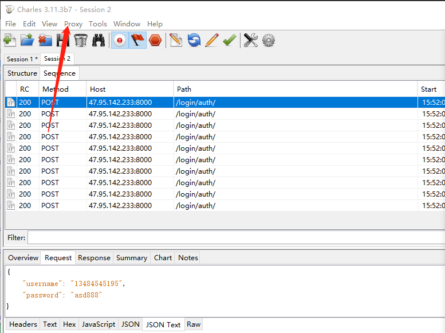Sort by Host column header
Viewport: 445px width, 333px height.
pos(129,89)
